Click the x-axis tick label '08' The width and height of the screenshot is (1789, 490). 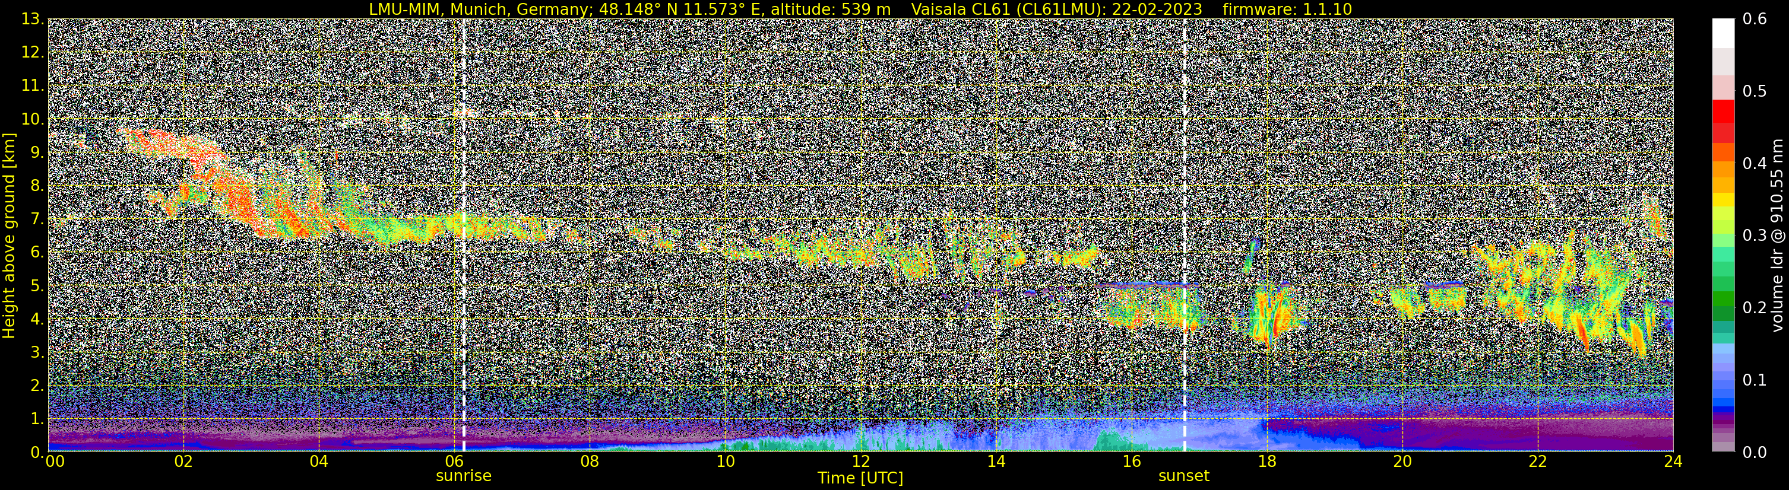point(590,462)
